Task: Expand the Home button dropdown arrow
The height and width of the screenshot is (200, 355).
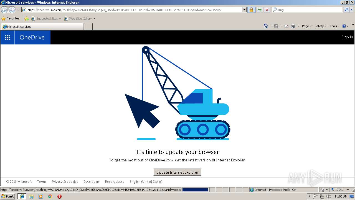Action: [271, 26]
